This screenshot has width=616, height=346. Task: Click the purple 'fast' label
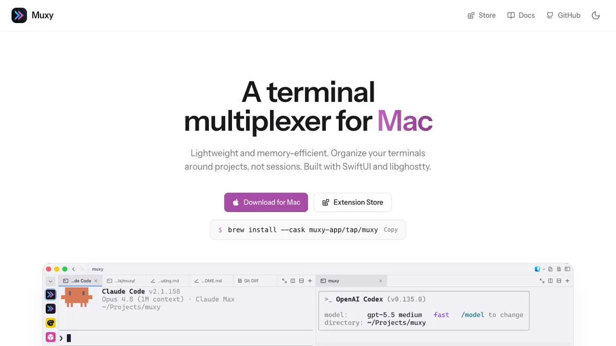441,315
